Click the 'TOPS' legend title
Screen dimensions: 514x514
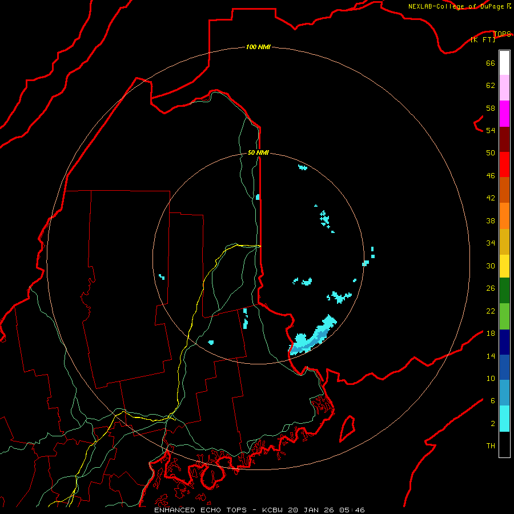502,34
